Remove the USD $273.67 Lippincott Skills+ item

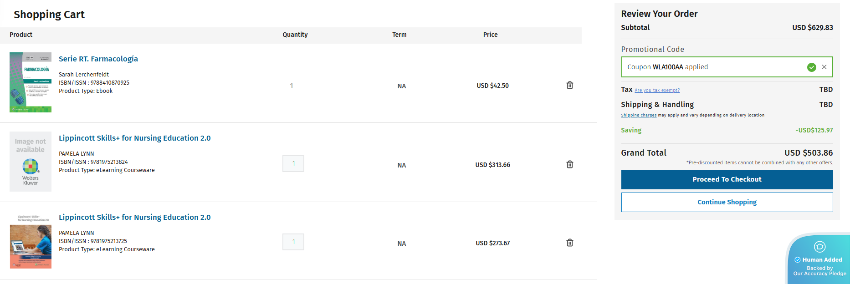(x=569, y=243)
